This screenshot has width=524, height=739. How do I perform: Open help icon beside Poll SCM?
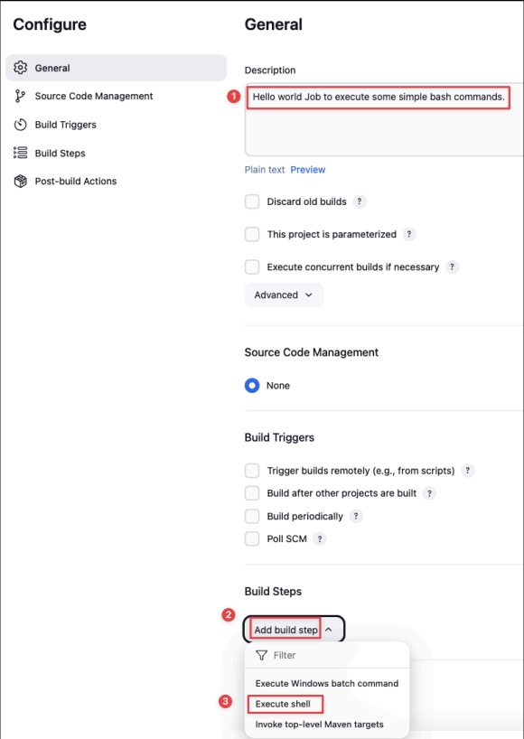tap(320, 538)
